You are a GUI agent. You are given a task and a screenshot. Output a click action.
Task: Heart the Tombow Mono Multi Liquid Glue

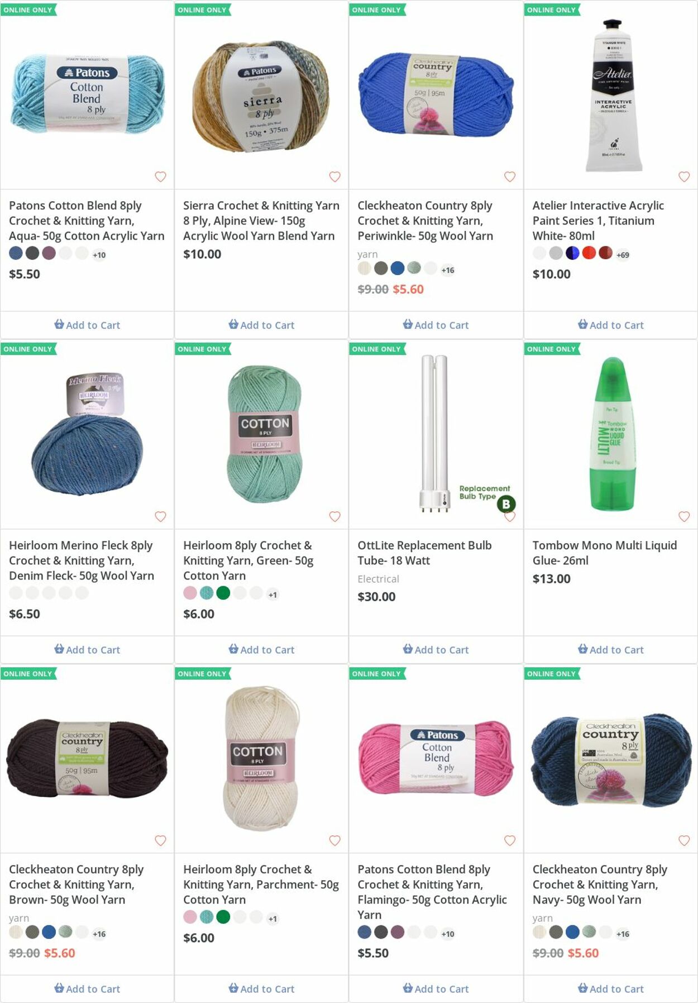click(x=684, y=516)
